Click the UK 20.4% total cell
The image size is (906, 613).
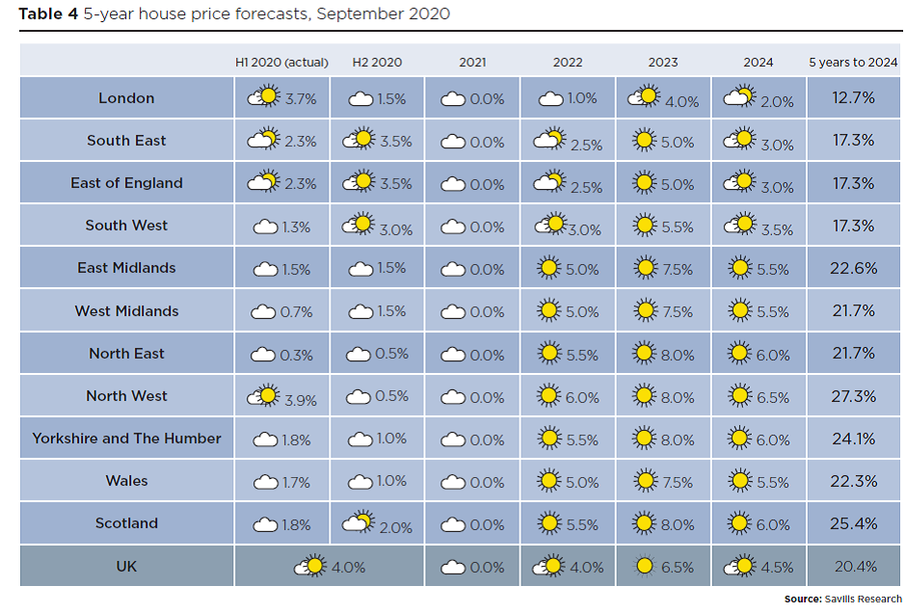tap(855, 566)
